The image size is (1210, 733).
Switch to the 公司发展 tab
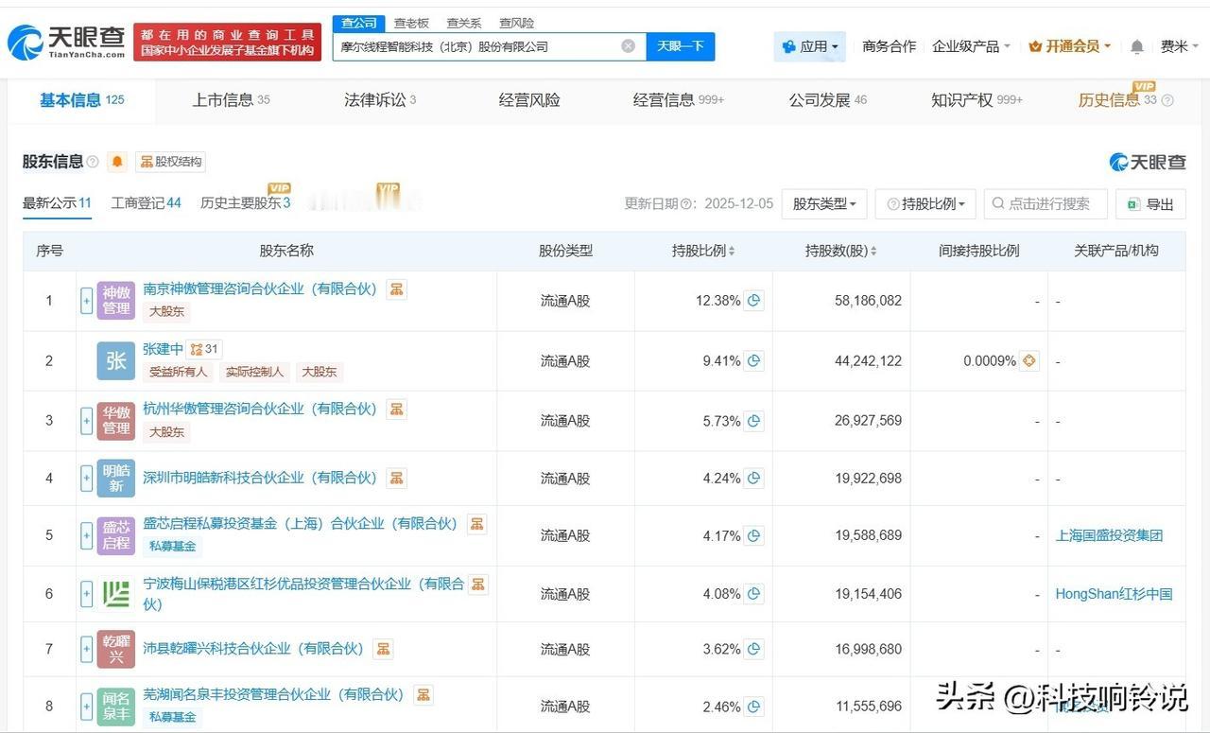(x=827, y=100)
